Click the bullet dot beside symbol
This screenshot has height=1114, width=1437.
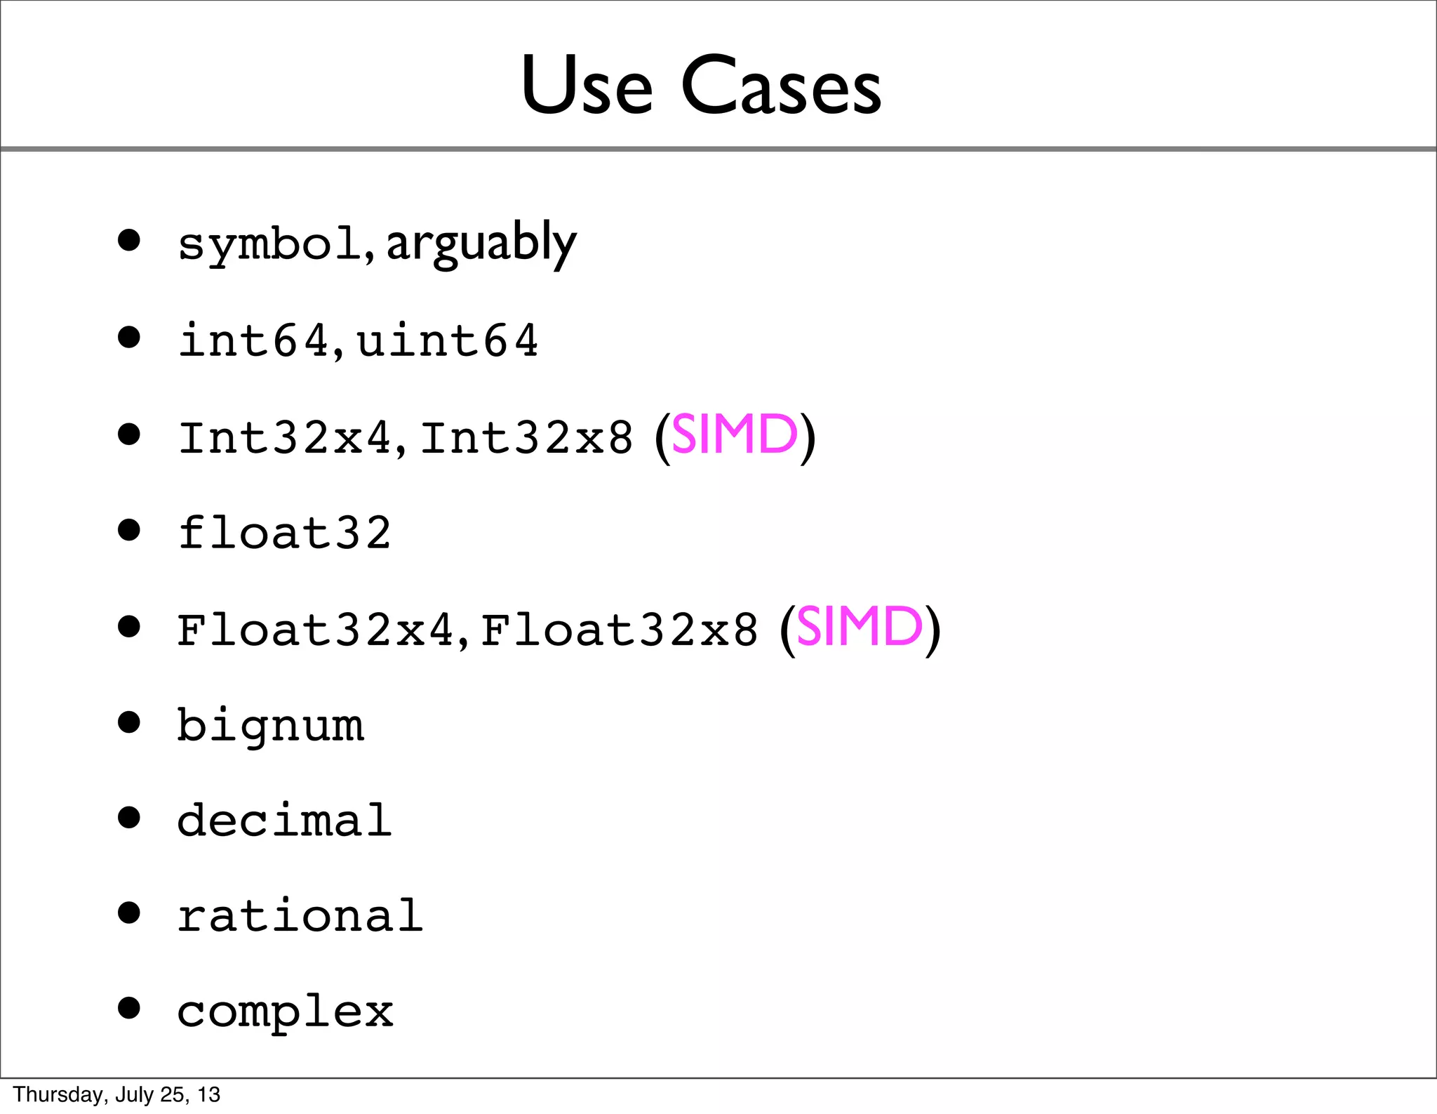pyautogui.click(x=129, y=241)
